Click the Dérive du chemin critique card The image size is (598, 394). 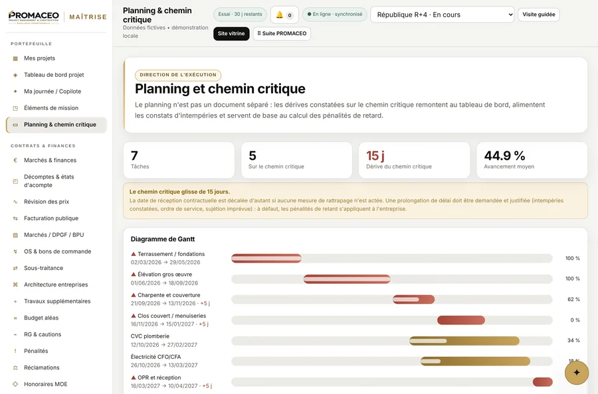click(414, 161)
